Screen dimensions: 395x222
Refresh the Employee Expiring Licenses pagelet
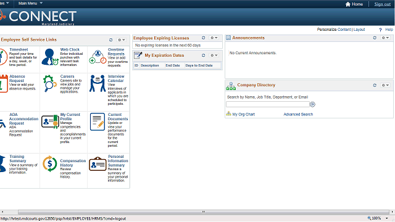203,38
